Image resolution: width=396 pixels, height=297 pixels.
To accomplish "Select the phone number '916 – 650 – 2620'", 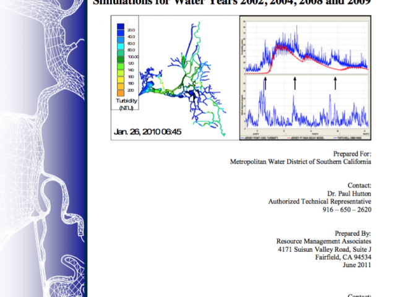I will (346, 210).
